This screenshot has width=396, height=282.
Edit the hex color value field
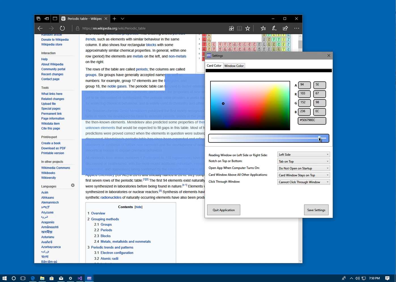(311, 120)
